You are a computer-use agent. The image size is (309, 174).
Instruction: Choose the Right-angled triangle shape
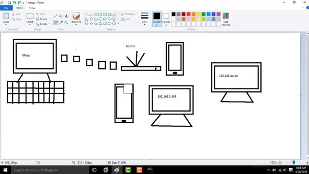click(87, 19)
